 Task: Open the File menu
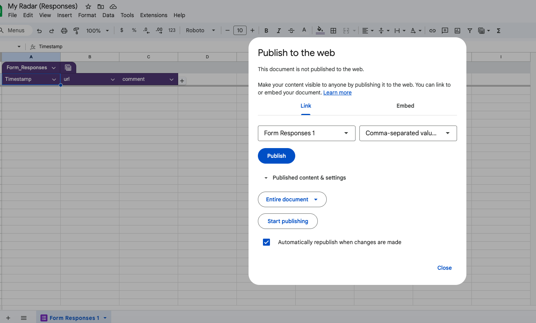click(x=12, y=15)
